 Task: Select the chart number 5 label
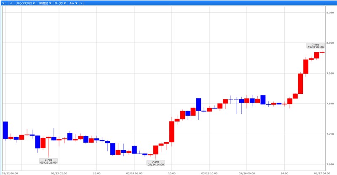[3, 3]
